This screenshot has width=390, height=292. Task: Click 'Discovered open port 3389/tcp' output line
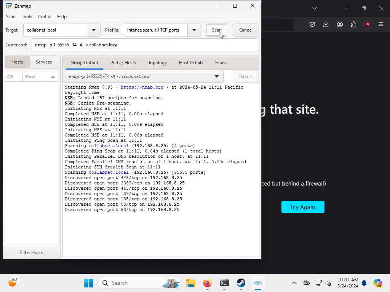125,183
